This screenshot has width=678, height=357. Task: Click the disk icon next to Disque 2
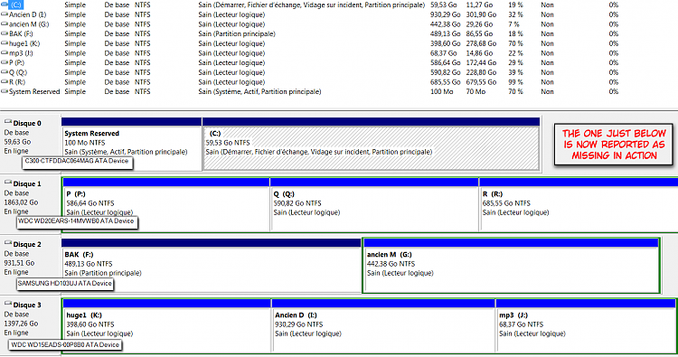click(x=8, y=243)
